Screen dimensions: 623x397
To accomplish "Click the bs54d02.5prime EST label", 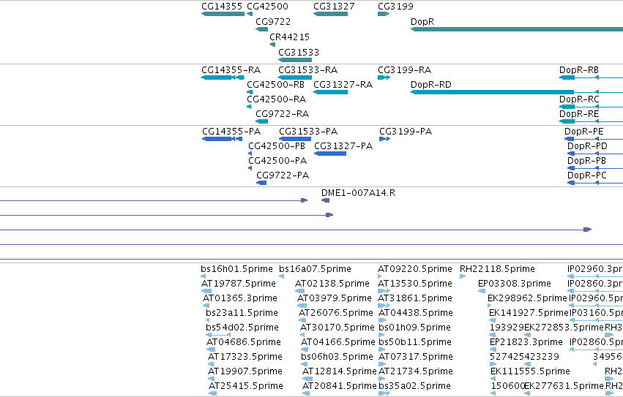I will coord(242,328).
